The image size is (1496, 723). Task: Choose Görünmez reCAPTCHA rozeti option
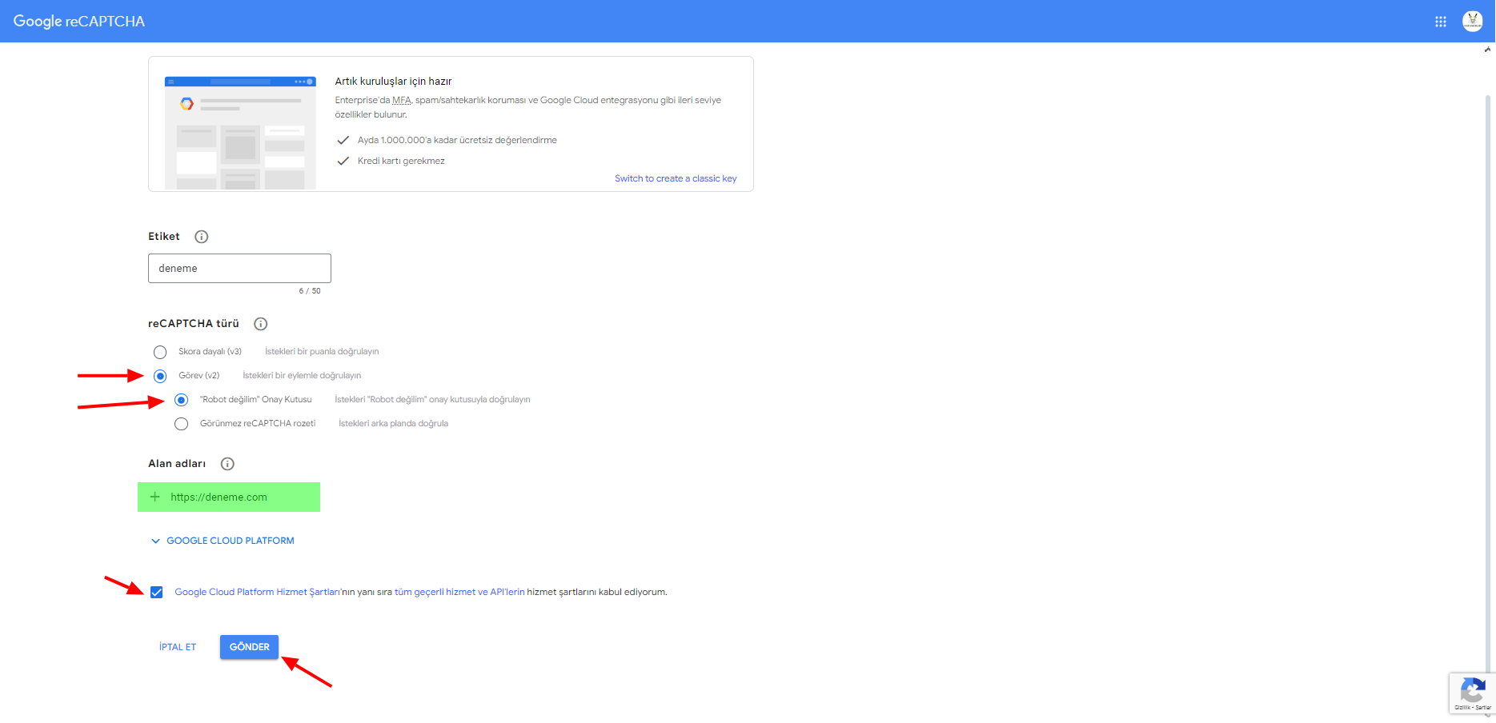[x=182, y=424]
